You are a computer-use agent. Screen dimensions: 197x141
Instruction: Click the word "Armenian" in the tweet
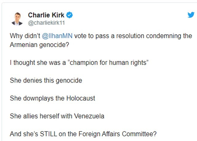[24, 45]
